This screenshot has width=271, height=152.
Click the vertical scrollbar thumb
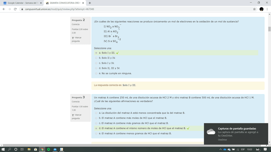click(269, 29)
